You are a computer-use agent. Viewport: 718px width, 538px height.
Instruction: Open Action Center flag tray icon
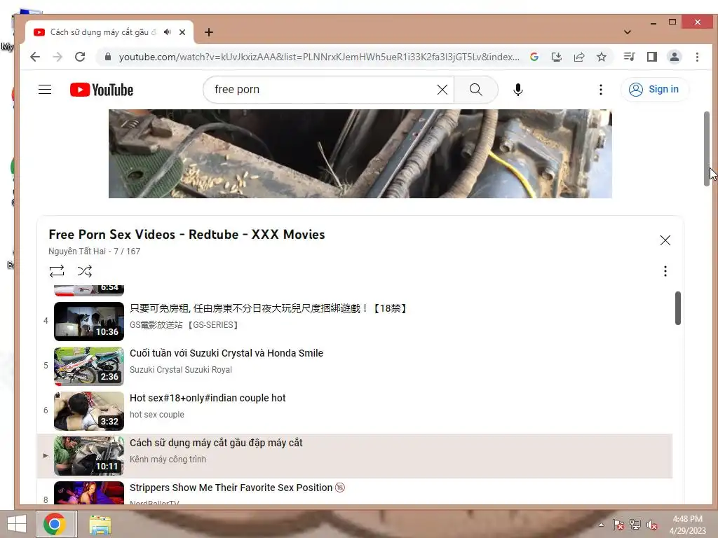(618, 525)
